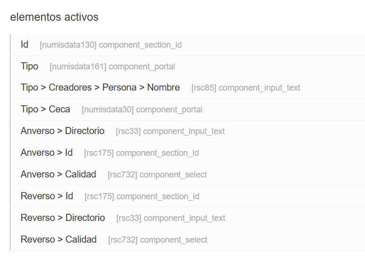Select the 'Reverso > Id' element
Screen dimensions: 365x262
(47, 196)
